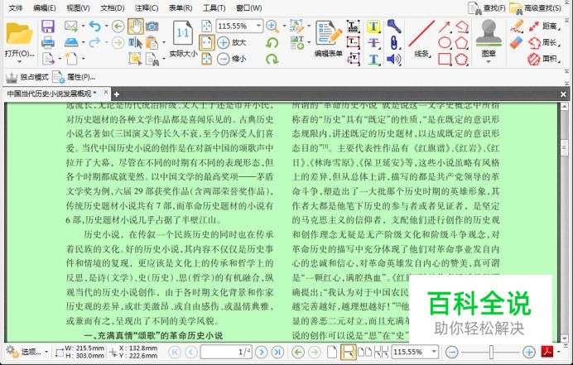Screen dimensions: 573x365
Task: Select the Text Box tool
Action: 353,43
